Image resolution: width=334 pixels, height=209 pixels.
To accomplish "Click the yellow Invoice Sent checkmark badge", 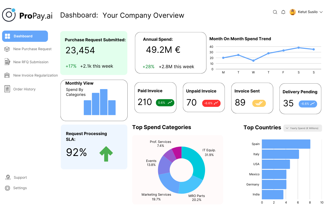I will 259,103.
